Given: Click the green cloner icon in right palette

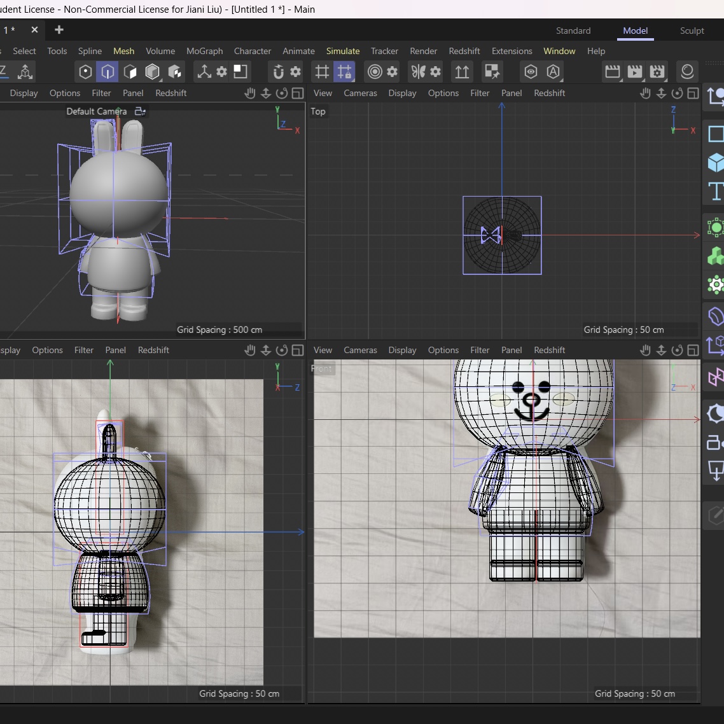Looking at the screenshot, I should [x=716, y=227].
